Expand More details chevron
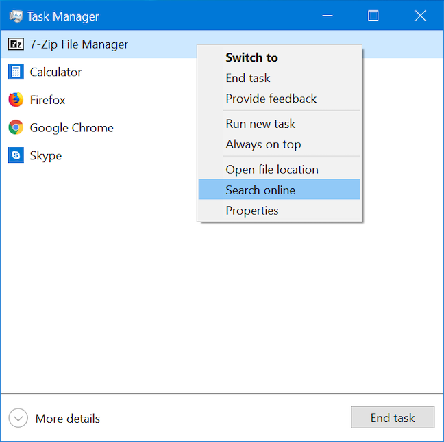 tap(18, 418)
